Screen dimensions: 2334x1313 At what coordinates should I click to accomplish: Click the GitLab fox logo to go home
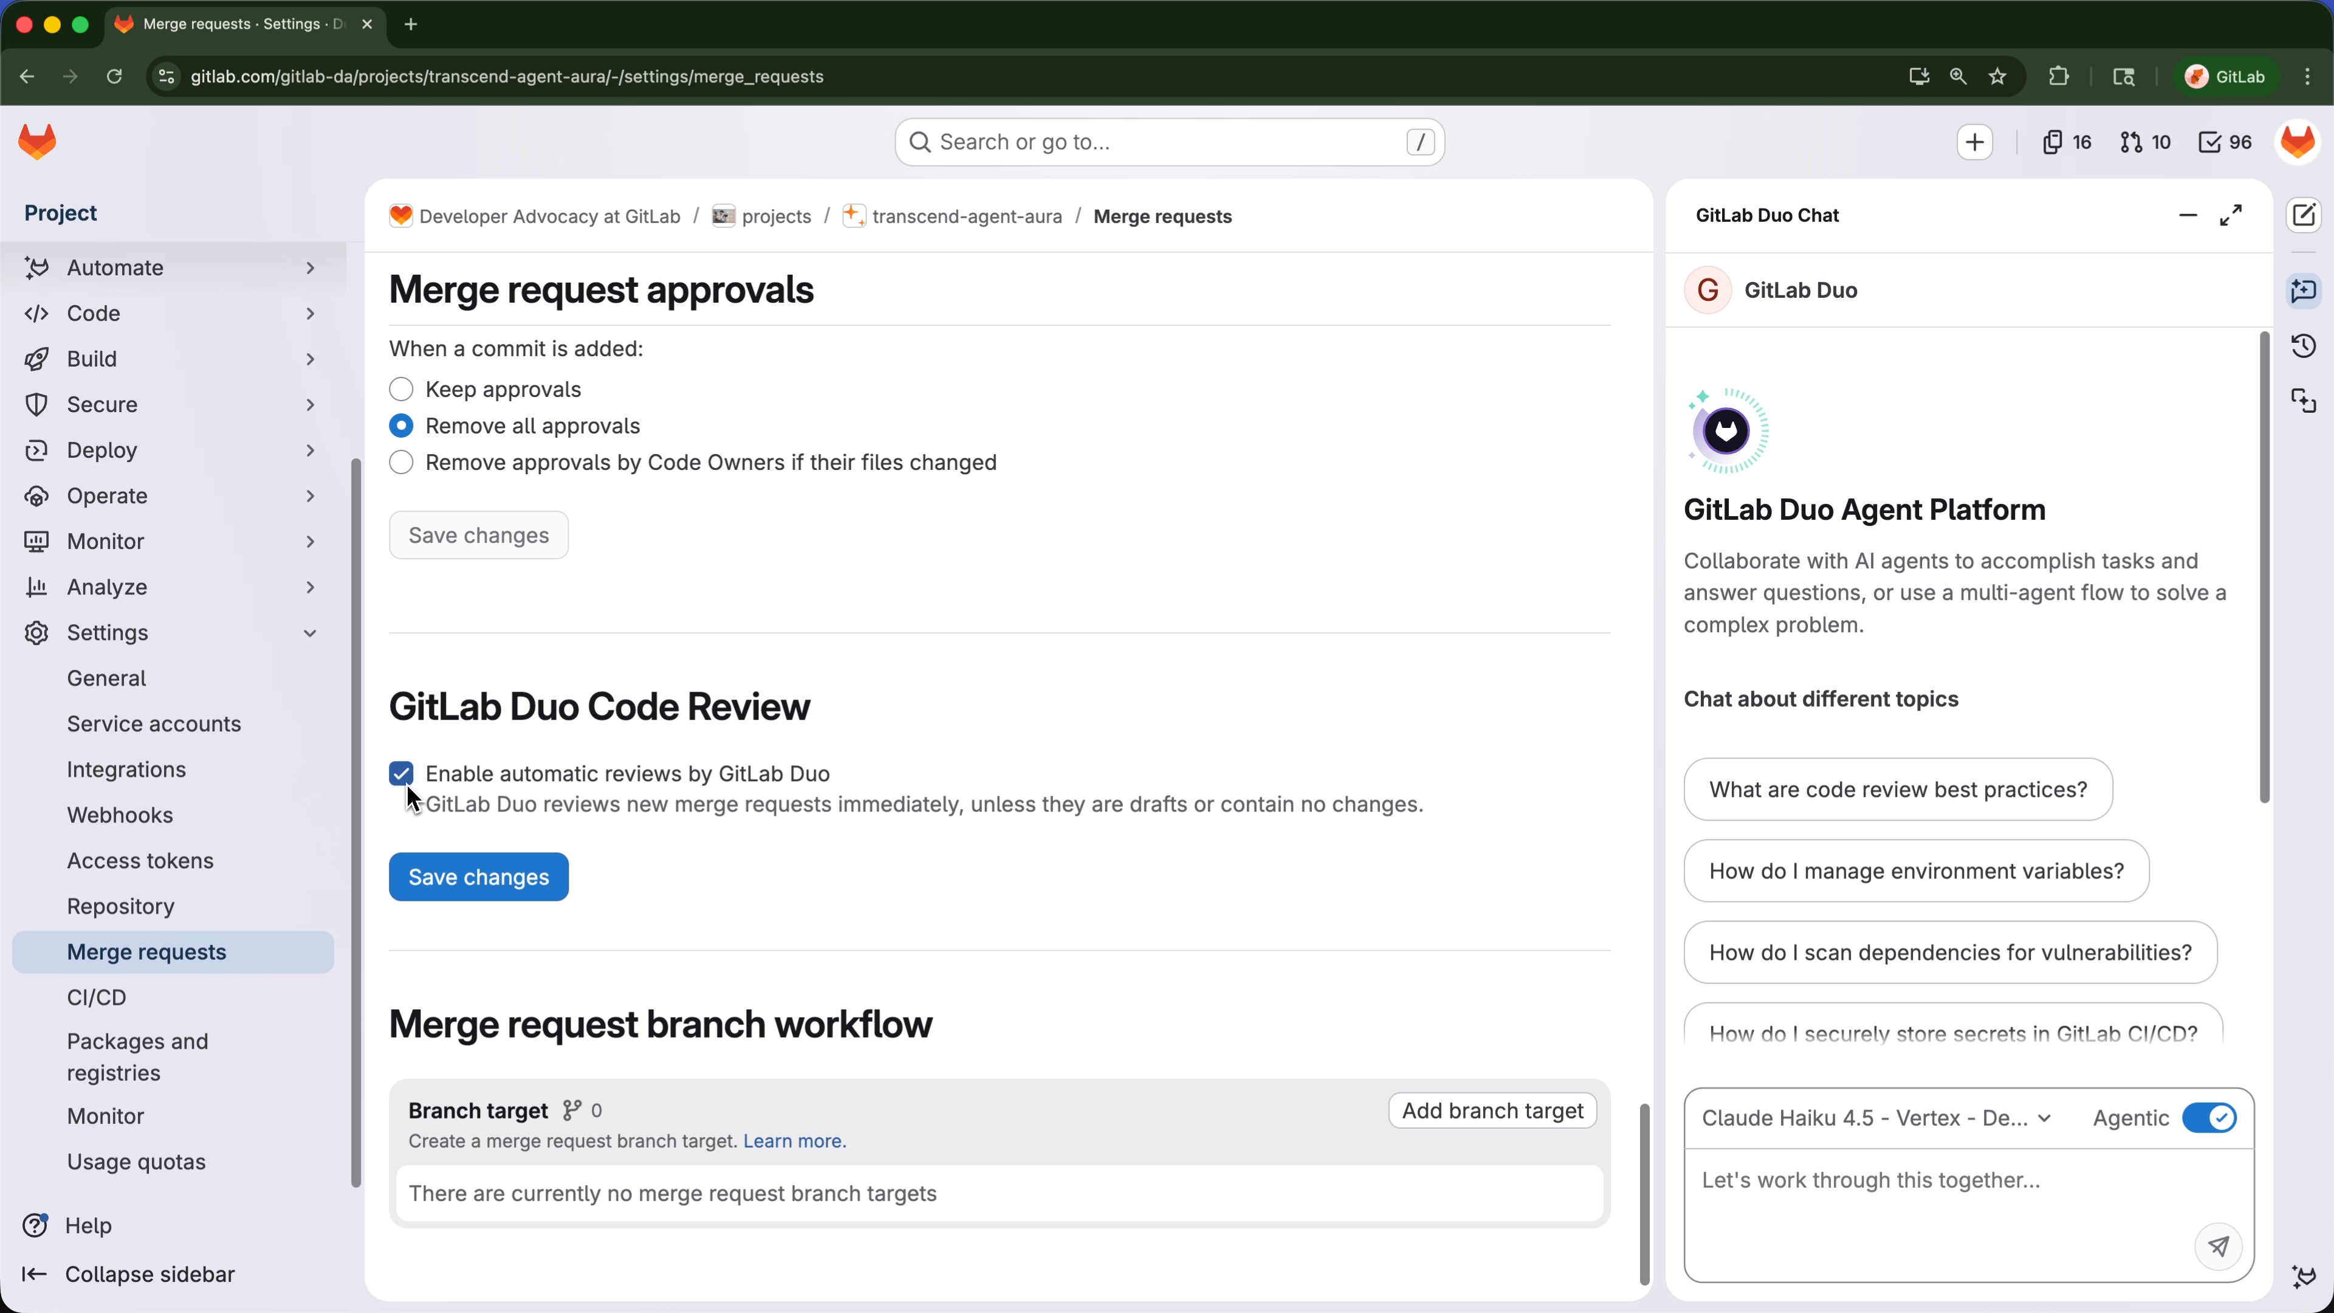click(x=38, y=142)
